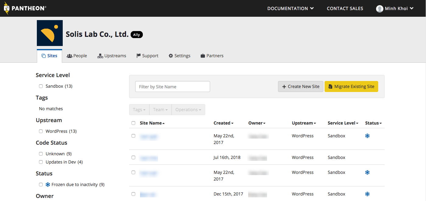This screenshot has width=426, height=201.
Task: Check the Updates in Dev filter
Action: [x=41, y=162]
